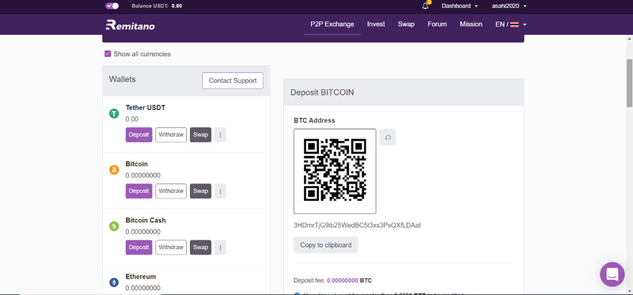This screenshot has width=633, height=295.
Task: Click the Wallets panel heading
Action: (123, 79)
